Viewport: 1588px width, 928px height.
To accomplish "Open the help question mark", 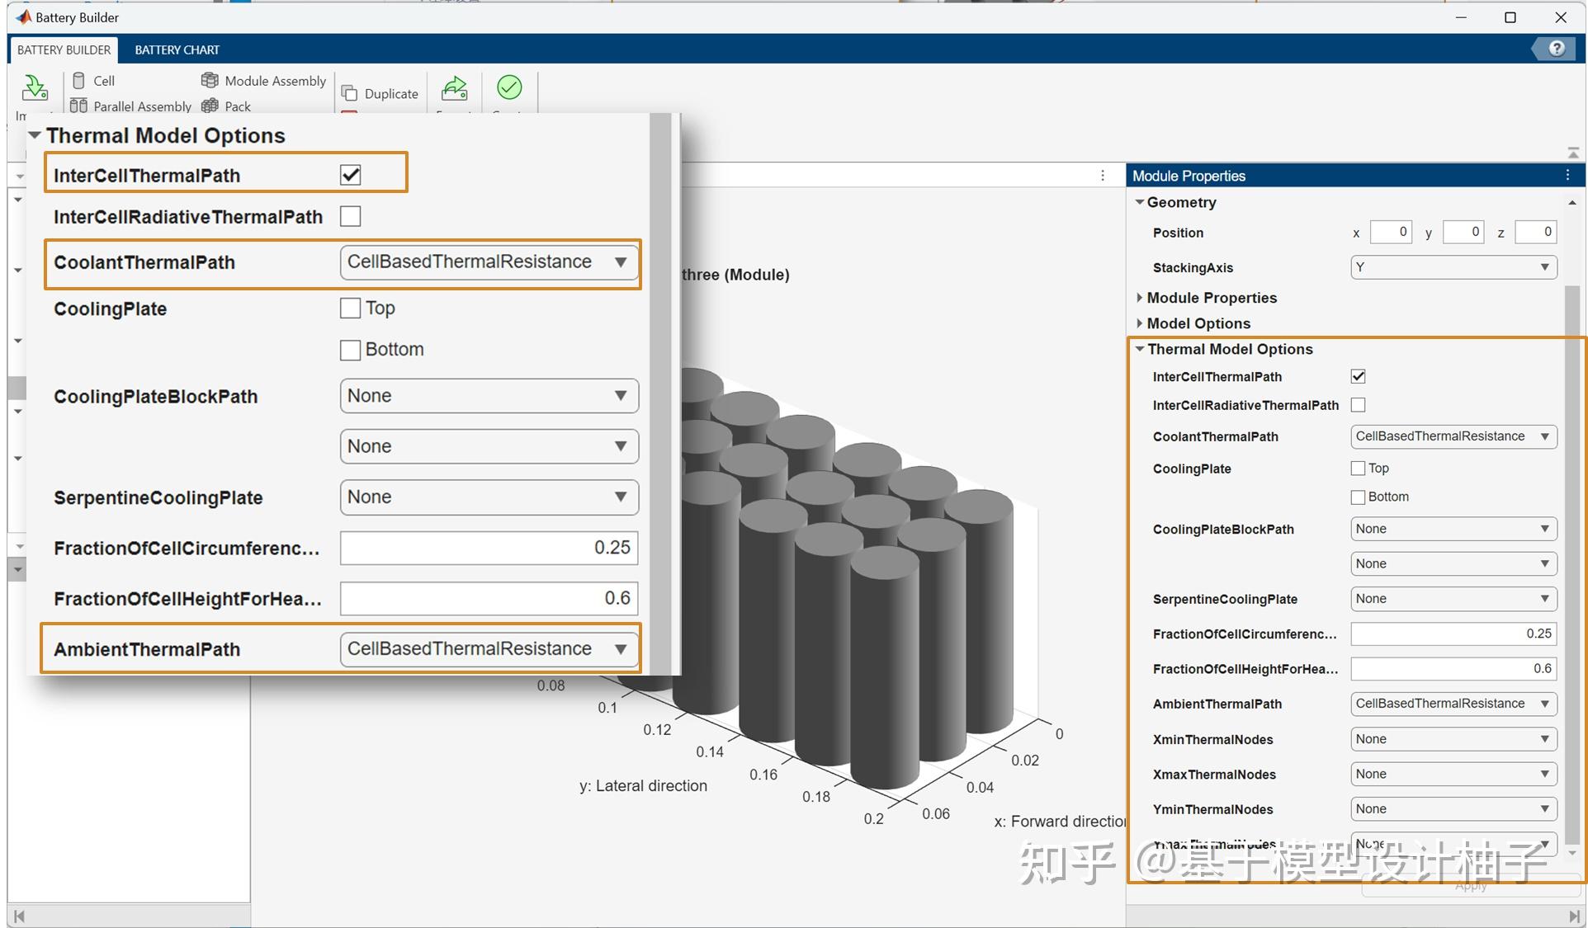I will tap(1557, 49).
